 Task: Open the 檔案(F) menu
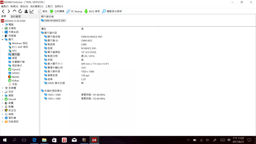click(5, 6)
